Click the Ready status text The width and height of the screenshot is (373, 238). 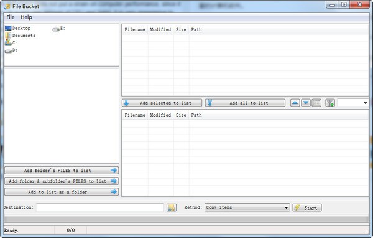coord(11,231)
